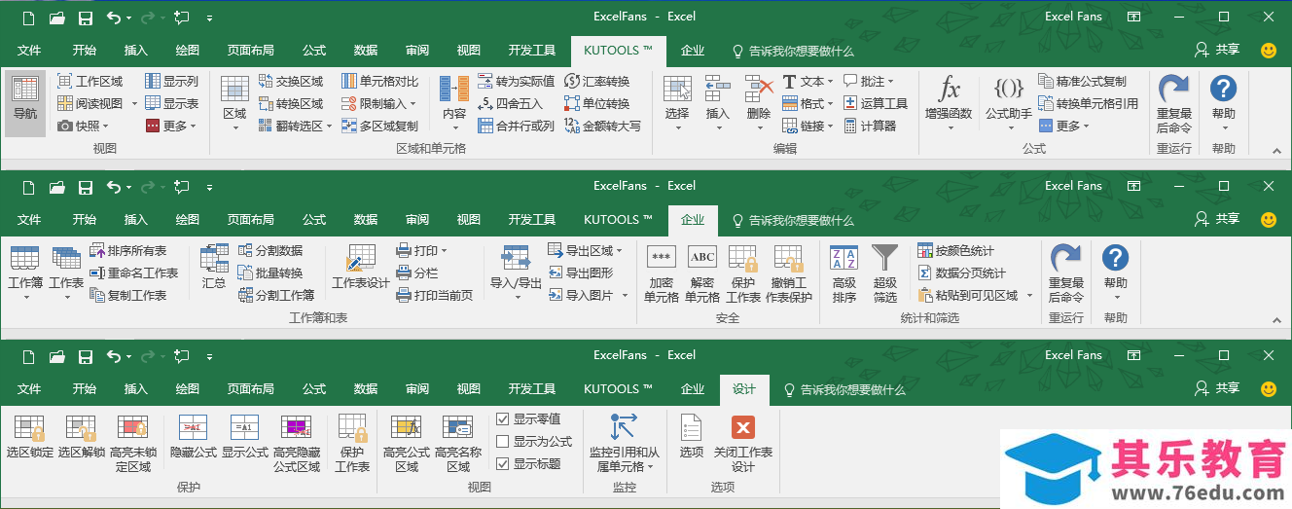Screen dimensions: 1292x509
Task: Click 关闭工作表设计 close design button
Action: (x=743, y=442)
